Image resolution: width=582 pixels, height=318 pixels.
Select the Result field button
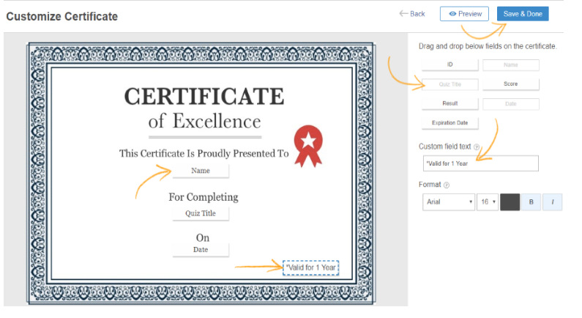449,104
